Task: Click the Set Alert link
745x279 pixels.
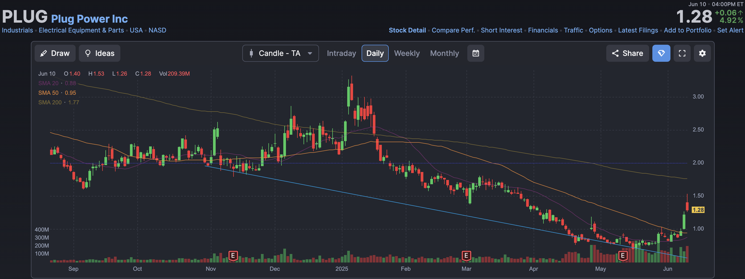Action: [x=730, y=30]
